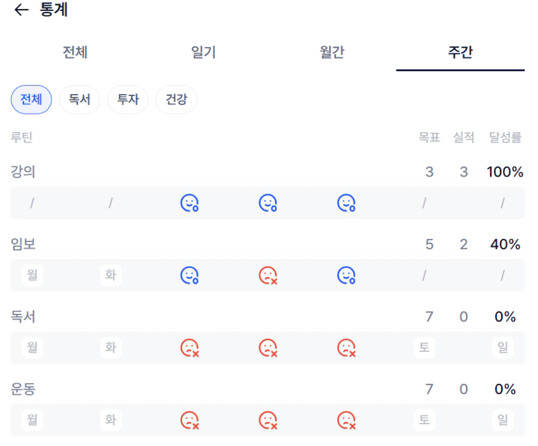The image size is (538, 446).
Task: Click first red sad face in 운동 row
Action: coord(189,421)
